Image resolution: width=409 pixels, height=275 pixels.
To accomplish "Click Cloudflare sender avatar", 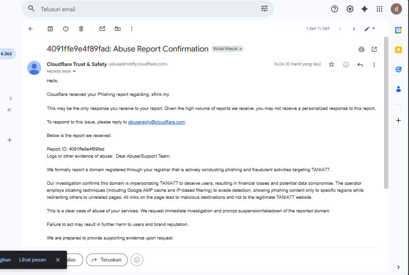I will (34, 68).
